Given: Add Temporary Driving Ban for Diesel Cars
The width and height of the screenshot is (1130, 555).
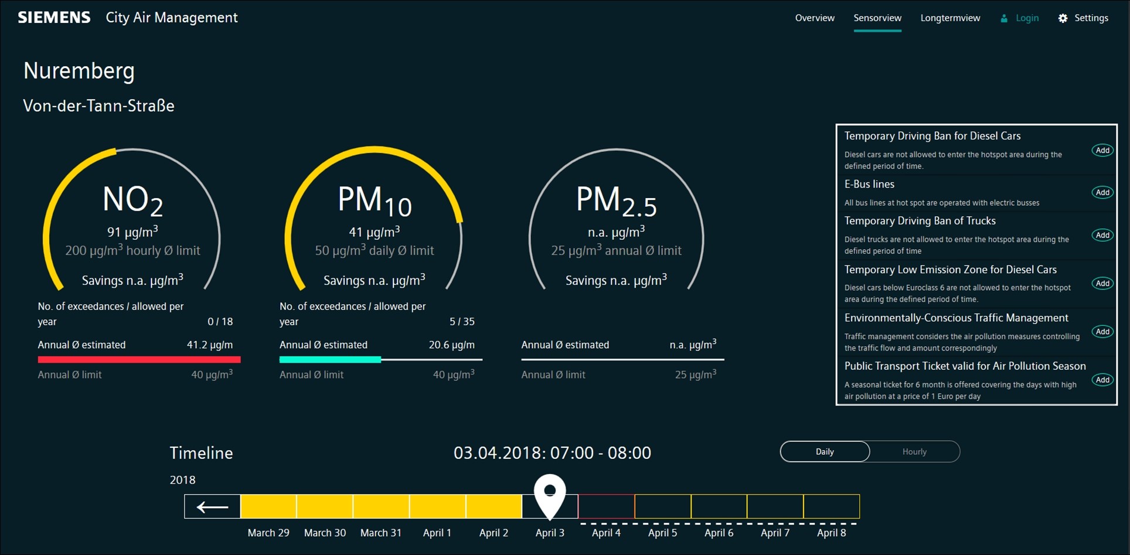Looking at the screenshot, I should pos(1102,151).
